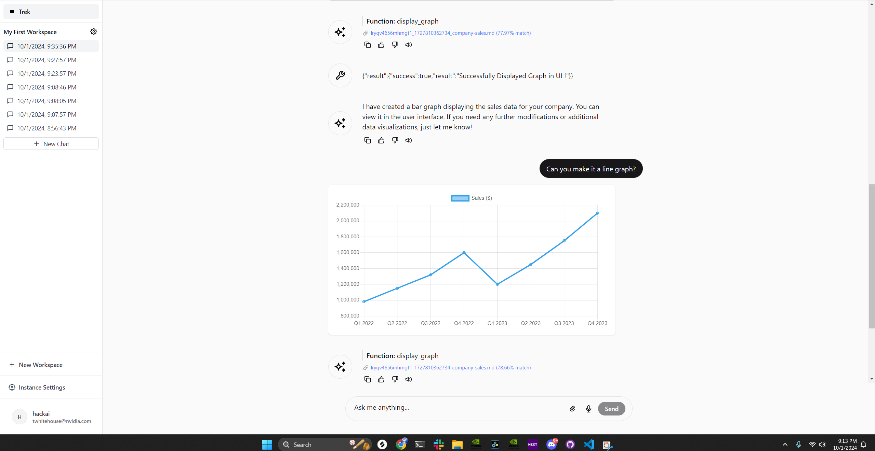Open the 10/1/2024, 8:56:43 PM chat thread
This screenshot has height=451, width=875.
(47, 128)
